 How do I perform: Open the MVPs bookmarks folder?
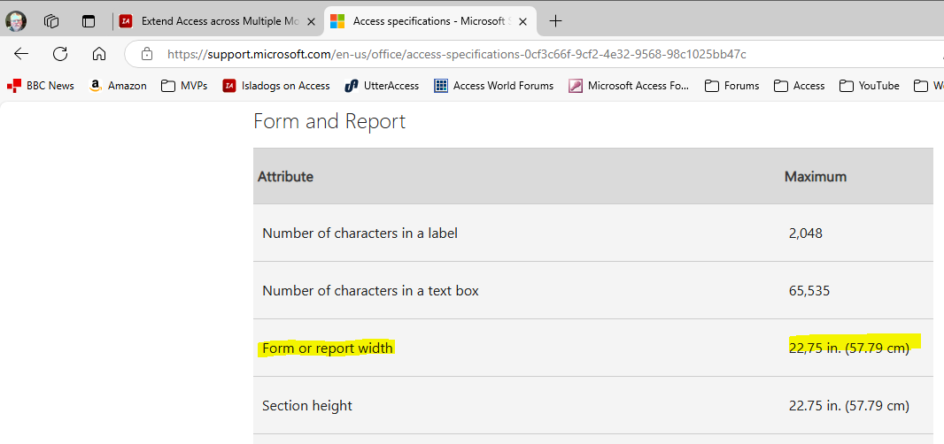click(184, 86)
